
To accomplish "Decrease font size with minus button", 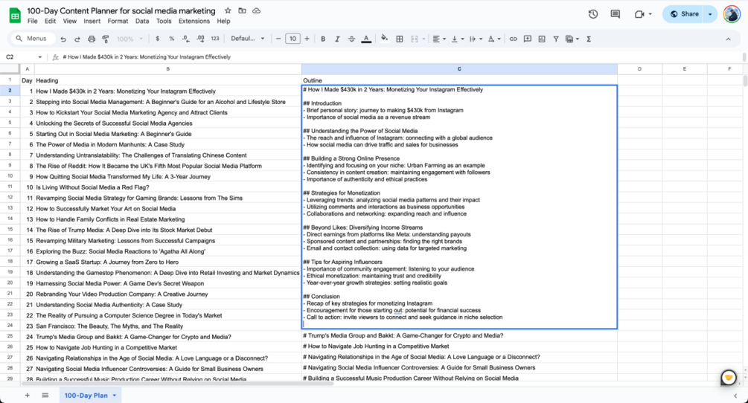I will (x=278, y=39).
